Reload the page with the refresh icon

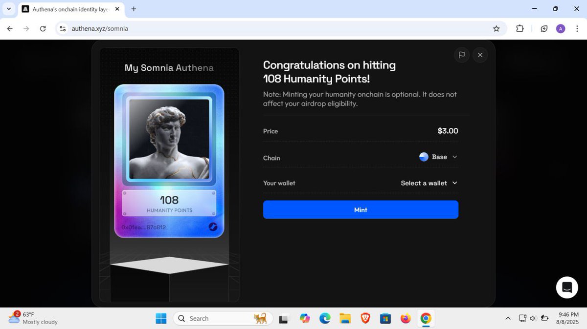point(43,29)
